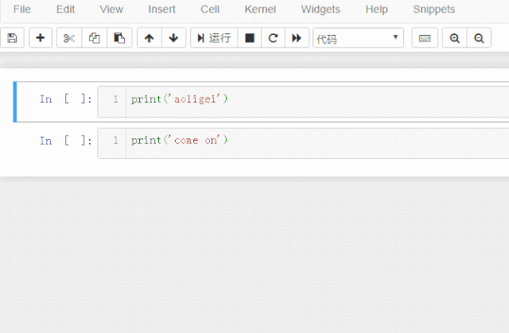This screenshot has width=509, height=333.
Task: Open the Cell menu
Action: pyautogui.click(x=210, y=9)
